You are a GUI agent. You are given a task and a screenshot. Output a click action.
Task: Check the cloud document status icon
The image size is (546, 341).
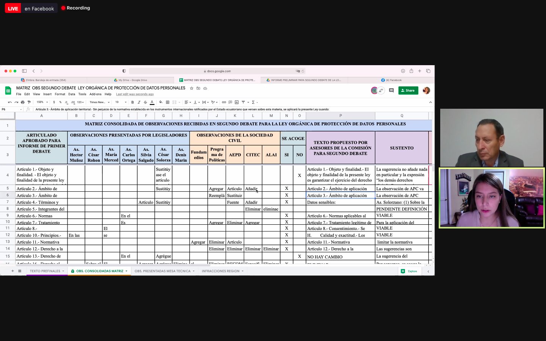[205, 88]
